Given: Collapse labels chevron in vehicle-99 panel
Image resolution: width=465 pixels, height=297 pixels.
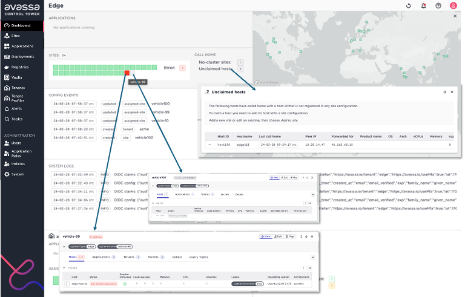Looking at the screenshot, I should pyautogui.click(x=64, y=247).
